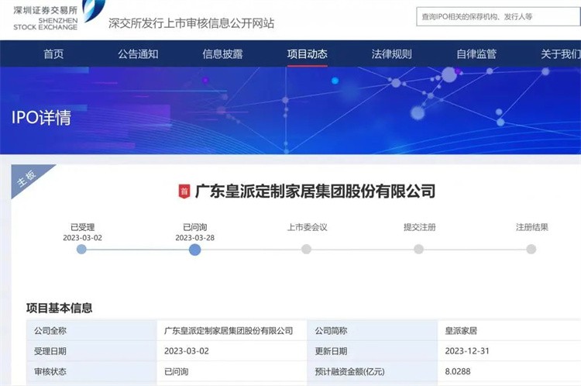Open the 首页 navigation tab
This screenshot has height=386, width=581.
(53, 54)
